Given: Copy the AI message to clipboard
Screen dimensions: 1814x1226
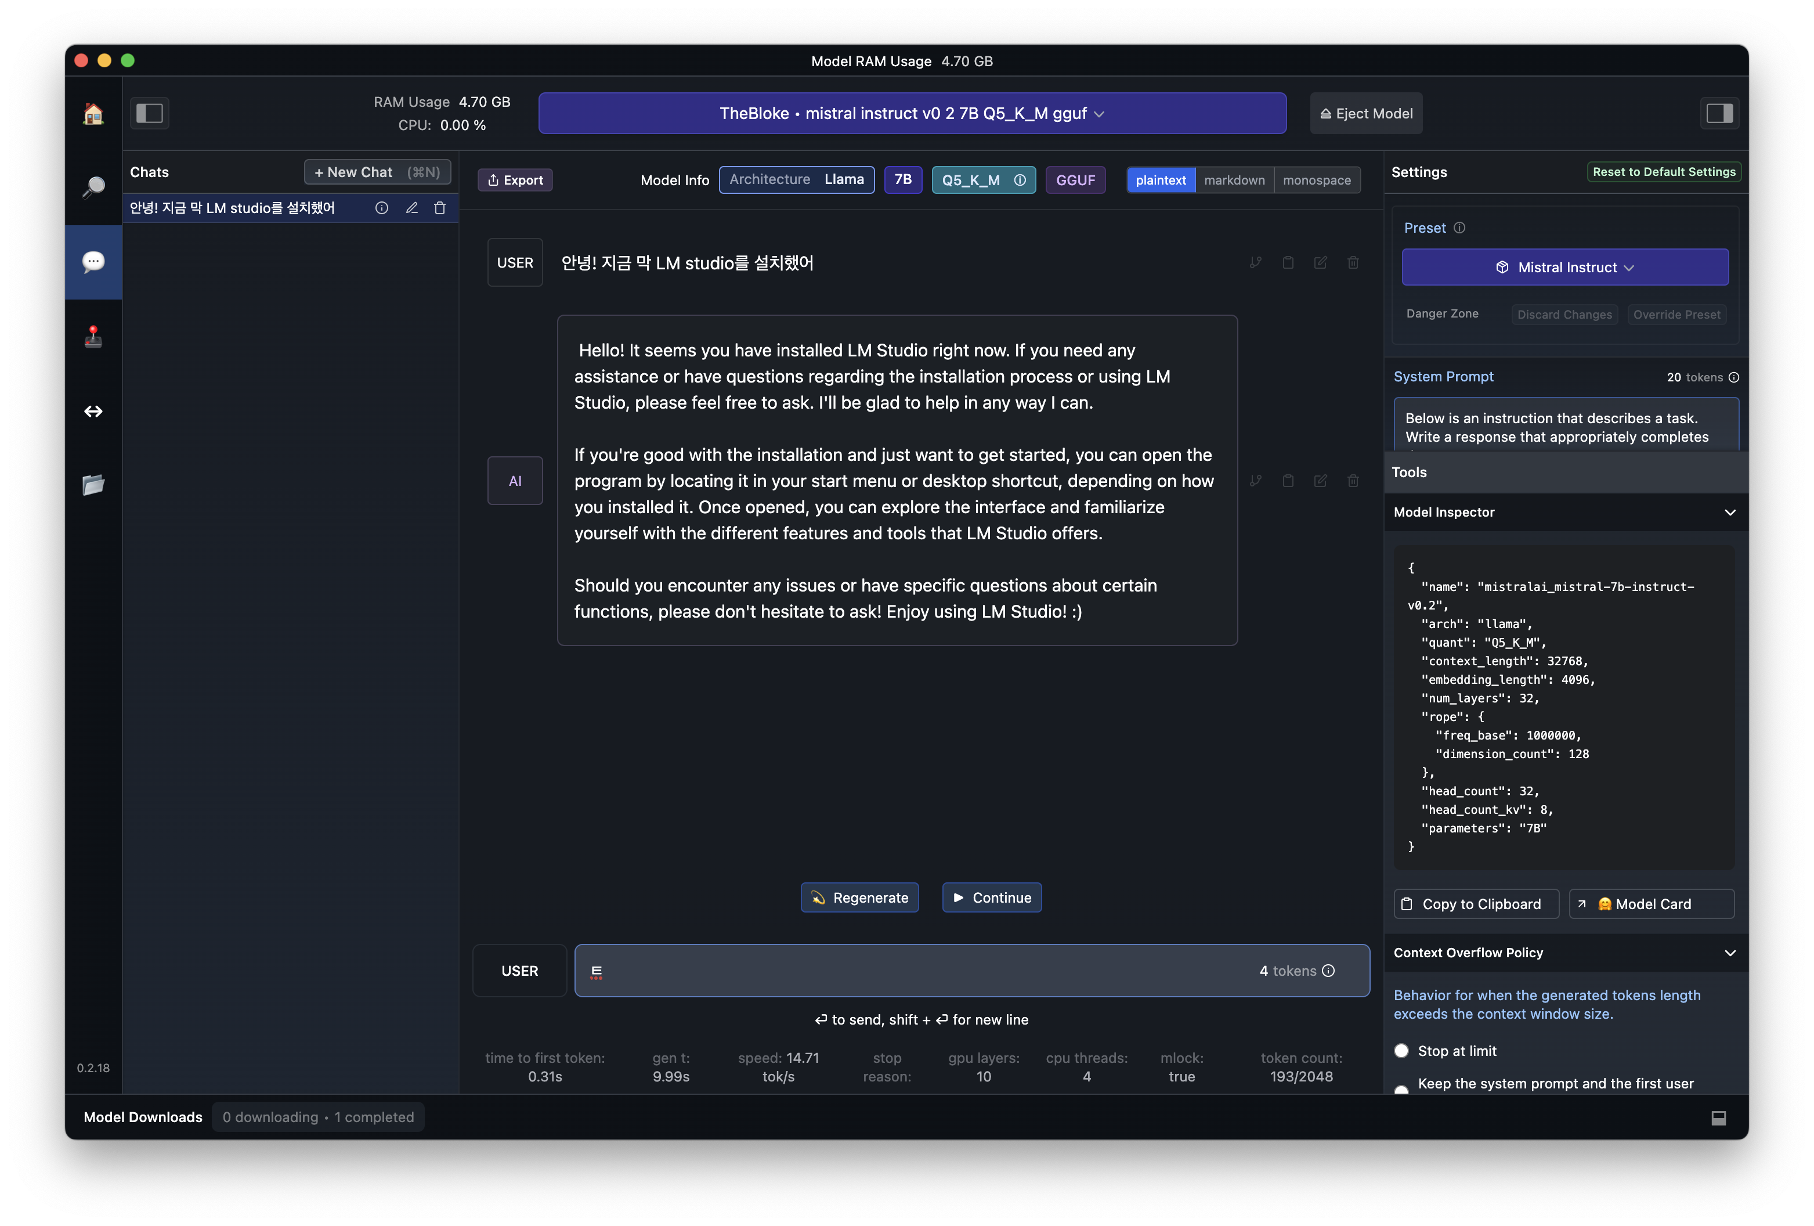Looking at the screenshot, I should pos(1288,481).
